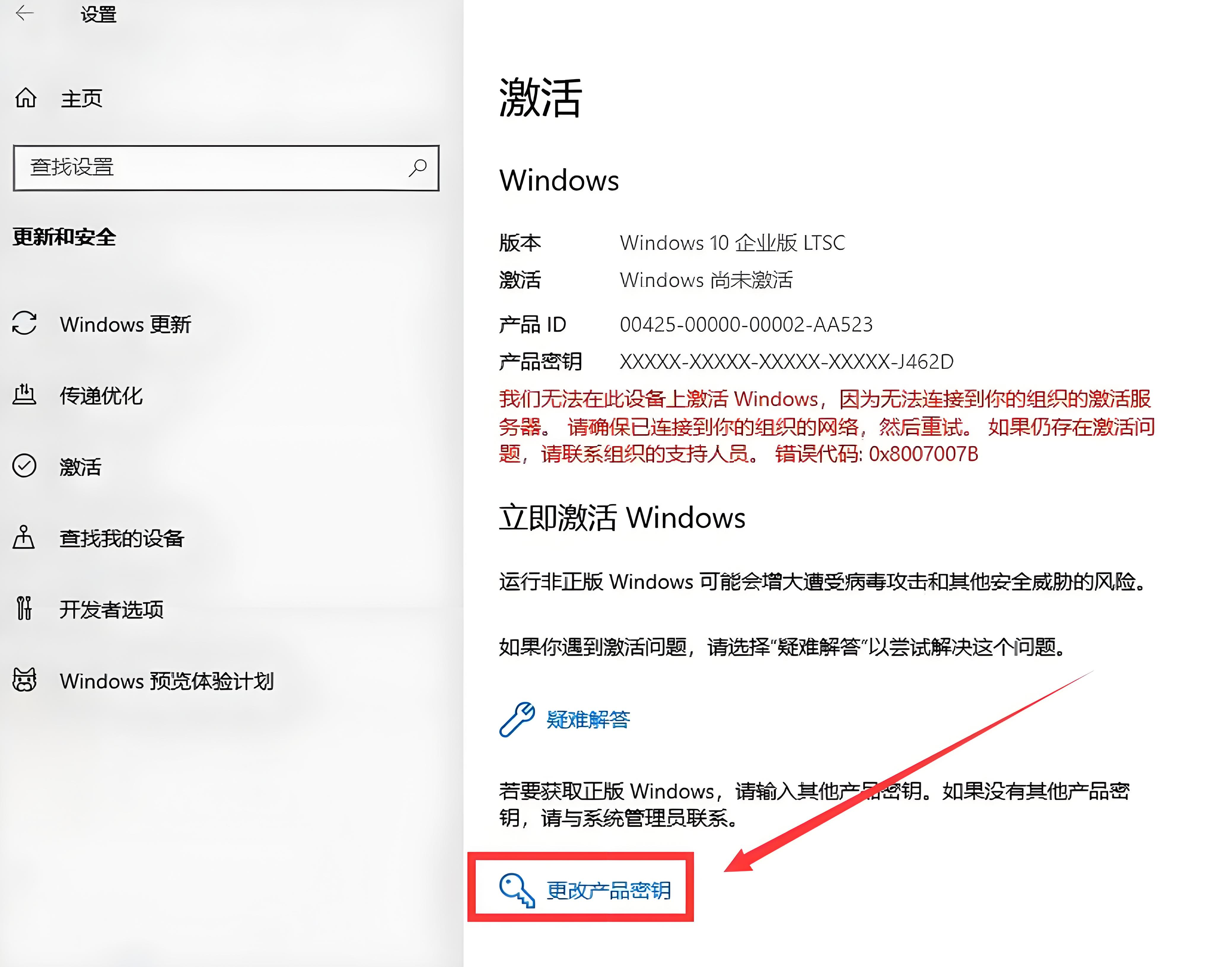Open the 疑难解答 troubleshooter link
Viewport: 1216px width, 967px height.
pyautogui.click(x=588, y=719)
